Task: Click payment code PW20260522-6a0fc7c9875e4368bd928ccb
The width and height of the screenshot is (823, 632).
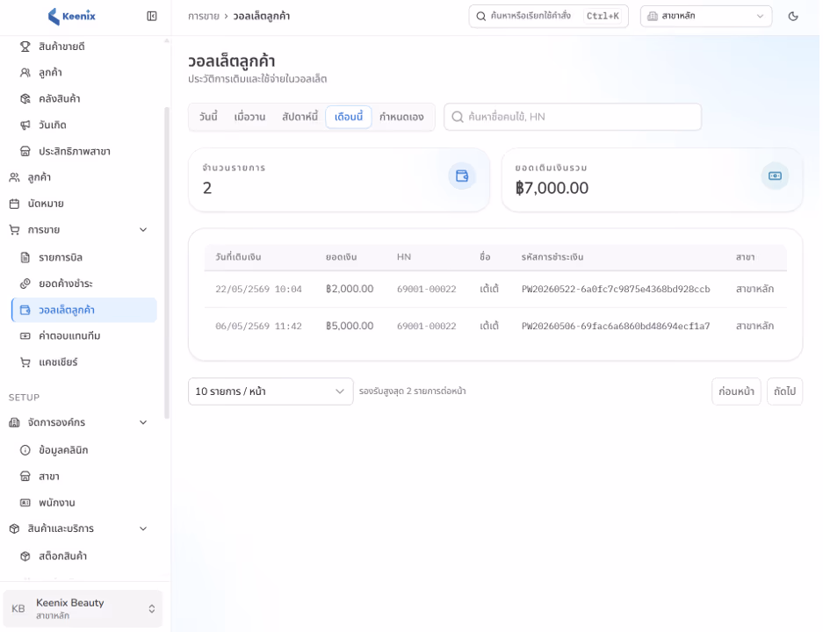Action: pyautogui.click(x=616, y=289)
